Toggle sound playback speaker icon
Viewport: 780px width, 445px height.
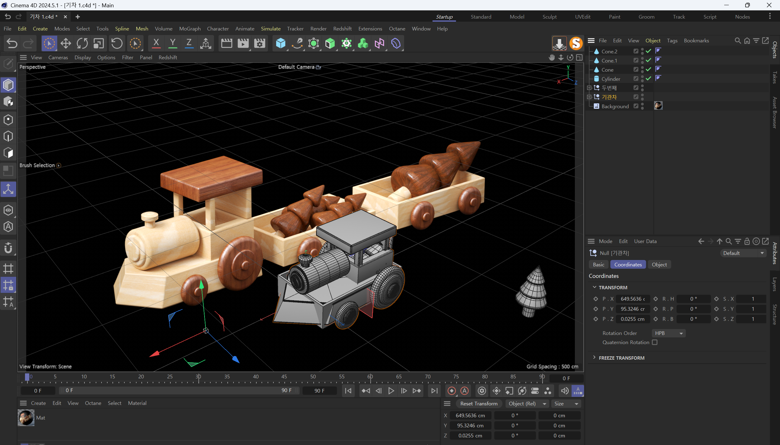pyautogui.click(x=565, y=391)
